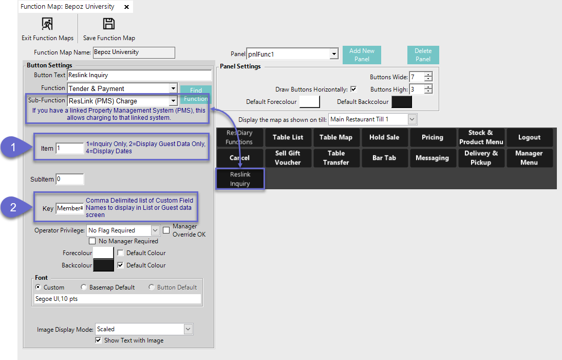Decrease the Buttons Wide stepper value

click(x=428, y=79)
